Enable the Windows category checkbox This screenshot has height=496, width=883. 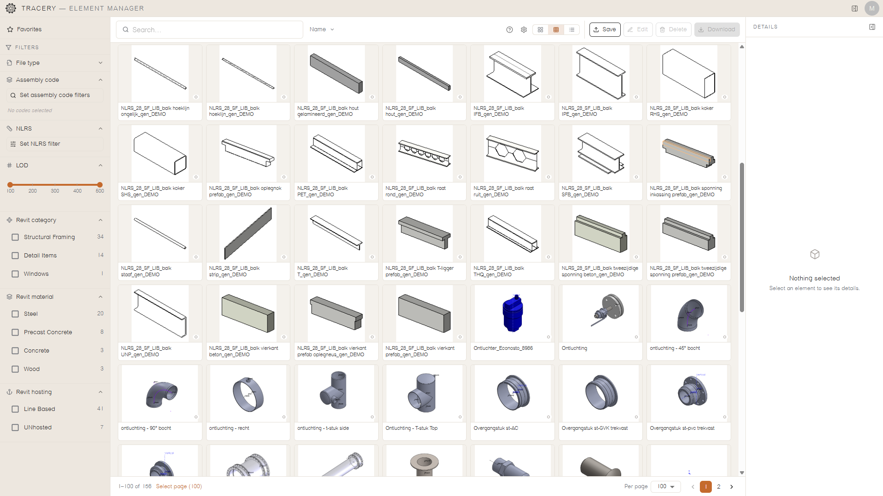[15, 274]
